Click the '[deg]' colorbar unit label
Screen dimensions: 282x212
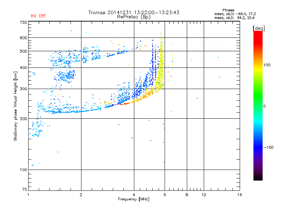[x=259, y=28]
